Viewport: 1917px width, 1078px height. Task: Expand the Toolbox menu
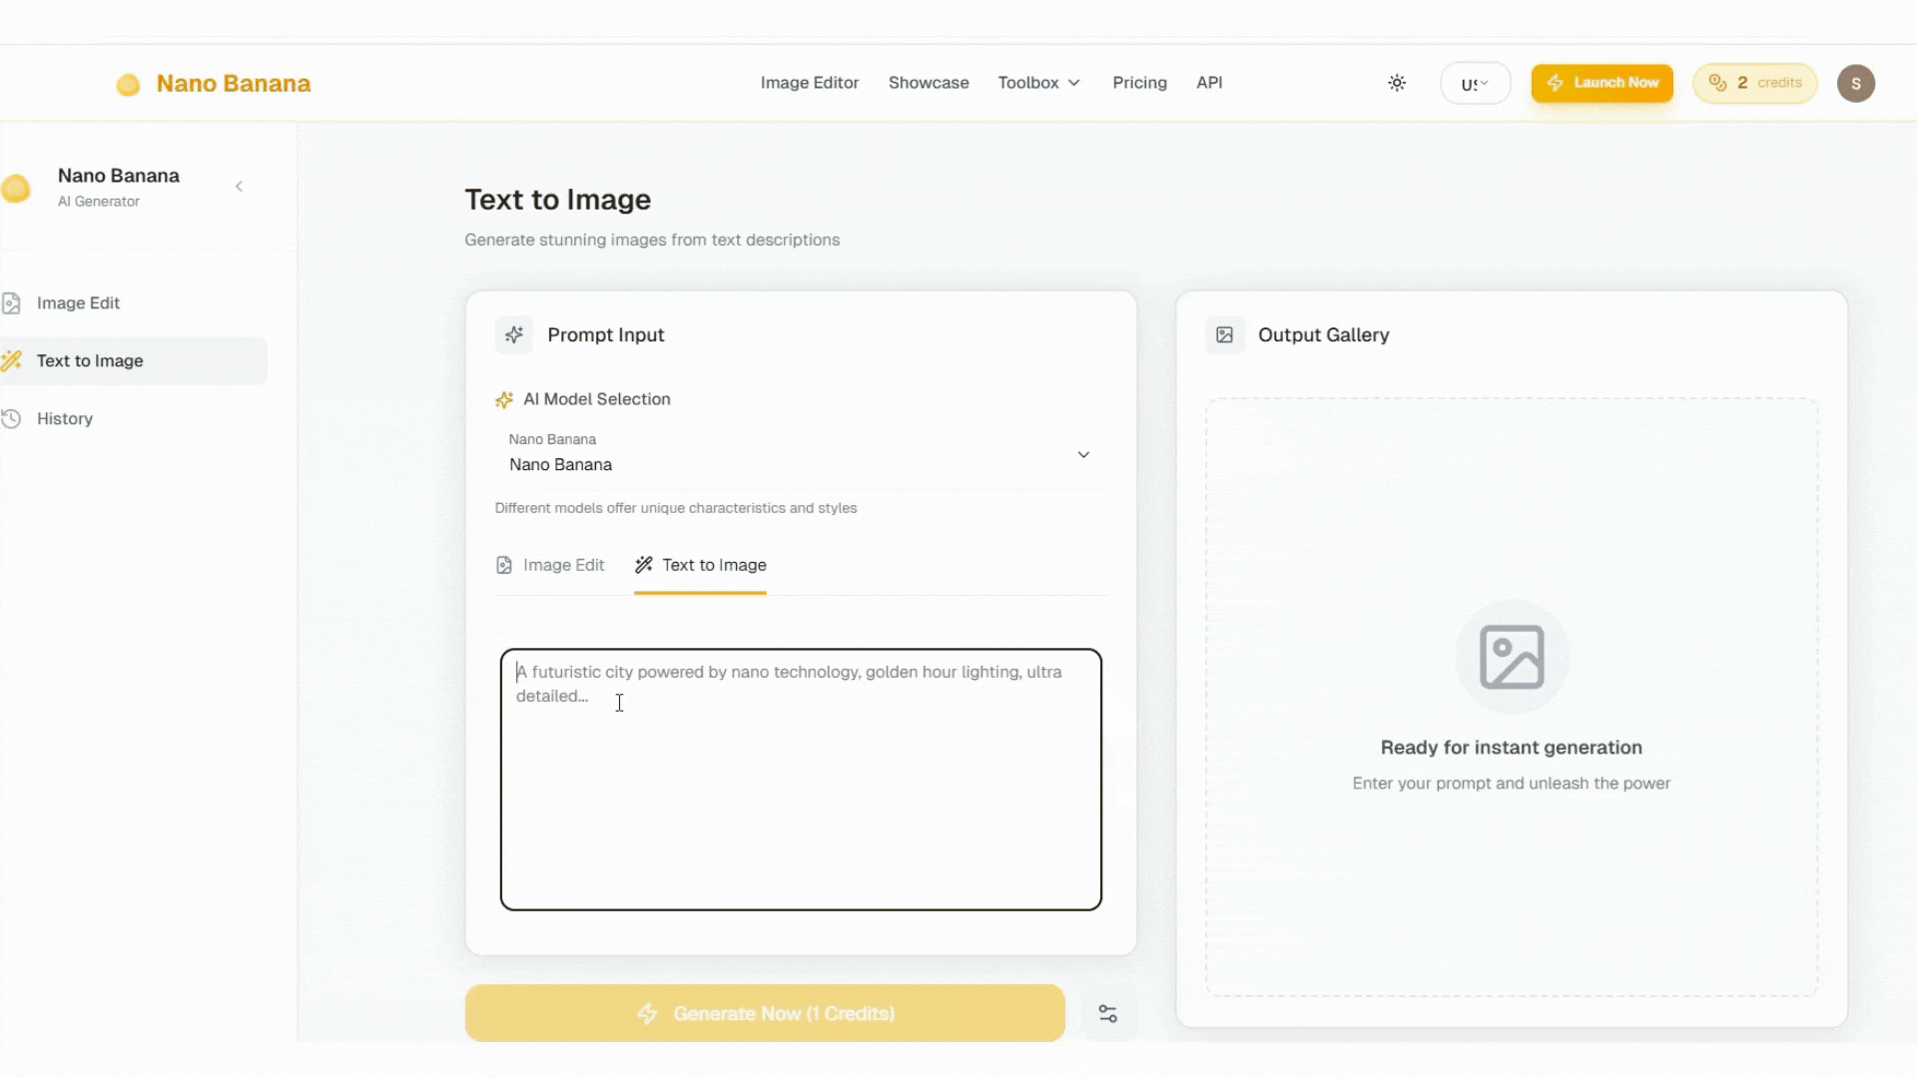click(x=1038, y=83)
